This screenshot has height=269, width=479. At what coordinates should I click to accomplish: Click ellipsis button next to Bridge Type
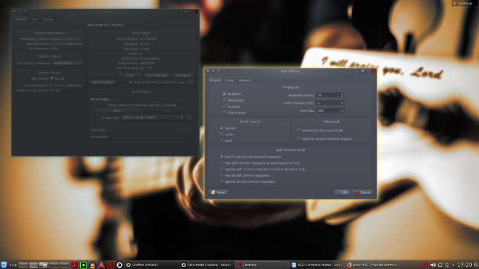tap(189, 117)
